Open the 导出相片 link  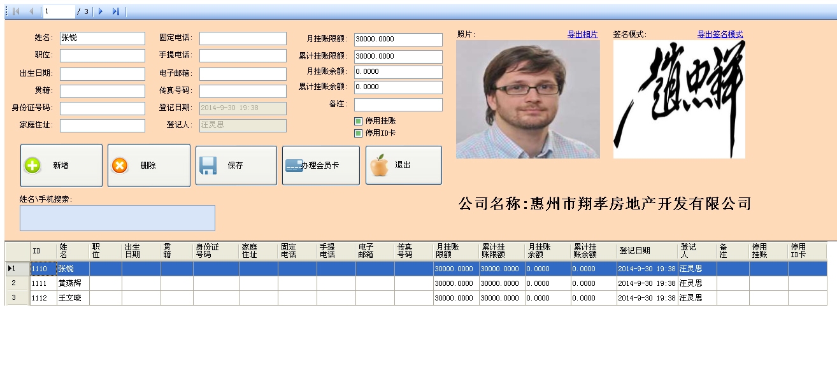tap(582, 34)
